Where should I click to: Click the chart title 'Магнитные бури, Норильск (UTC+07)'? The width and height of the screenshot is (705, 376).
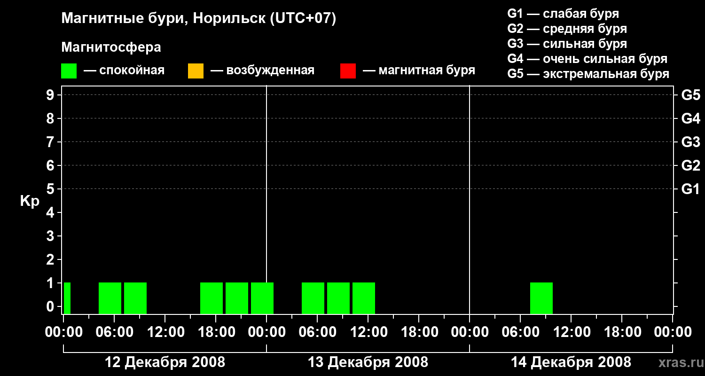coord(199,19)
